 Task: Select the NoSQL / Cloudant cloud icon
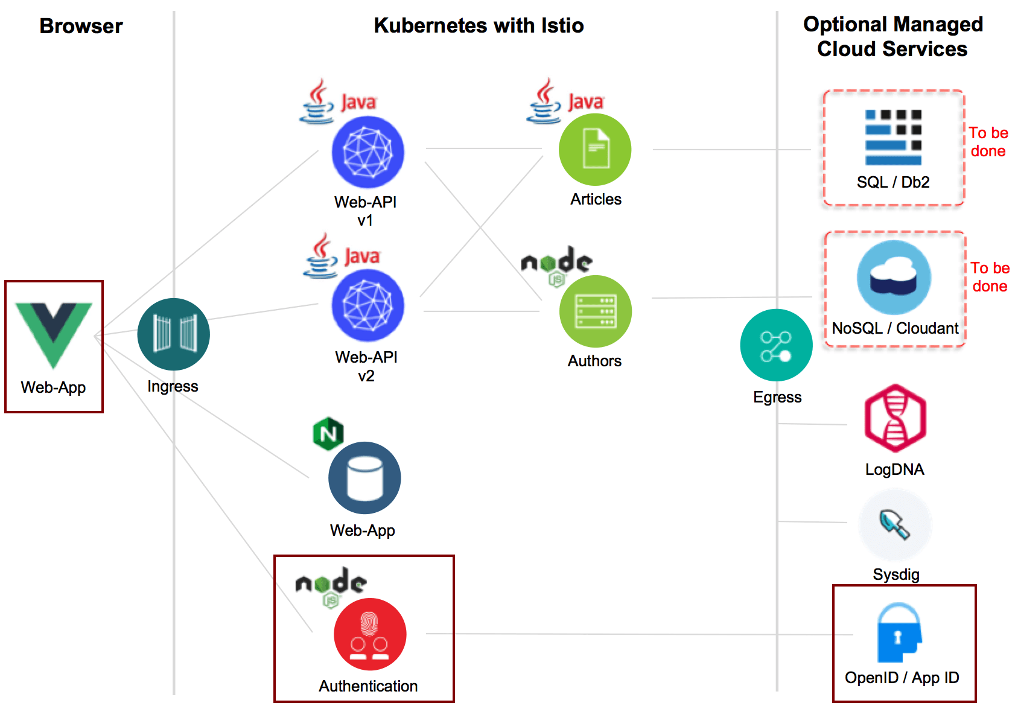894,278
